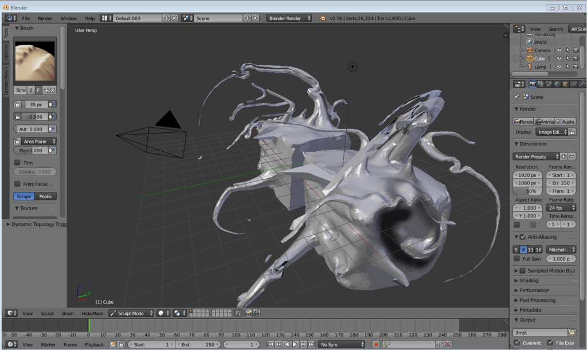Open the Window menu

pyautogui.click(x=68, y=18)
